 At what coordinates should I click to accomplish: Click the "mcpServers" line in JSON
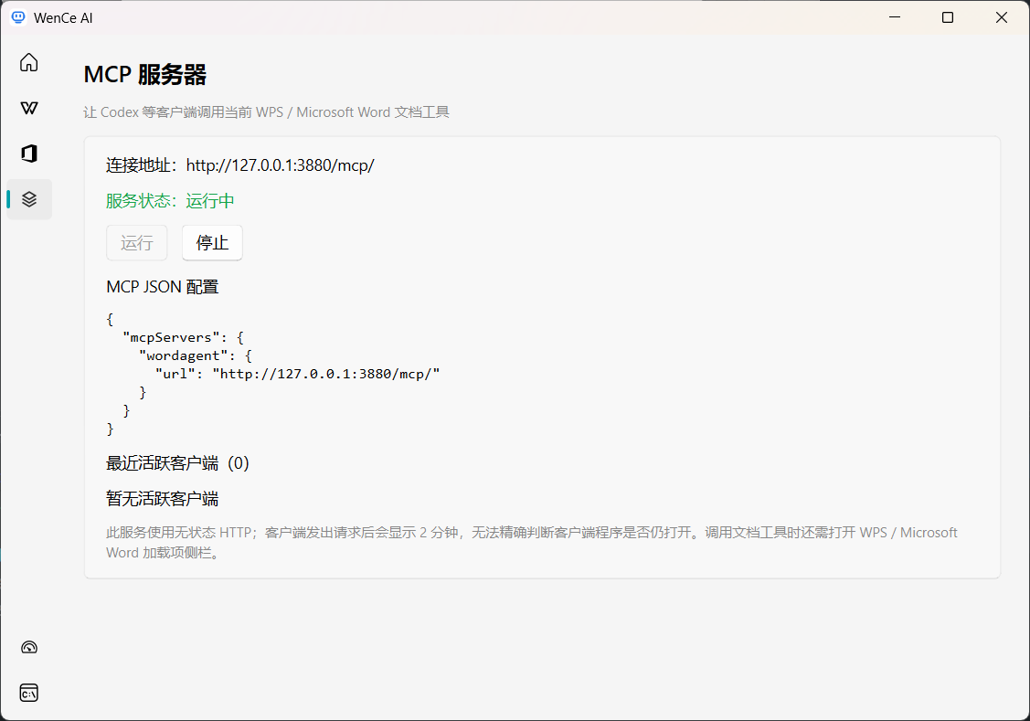click(x=184, y=337)
